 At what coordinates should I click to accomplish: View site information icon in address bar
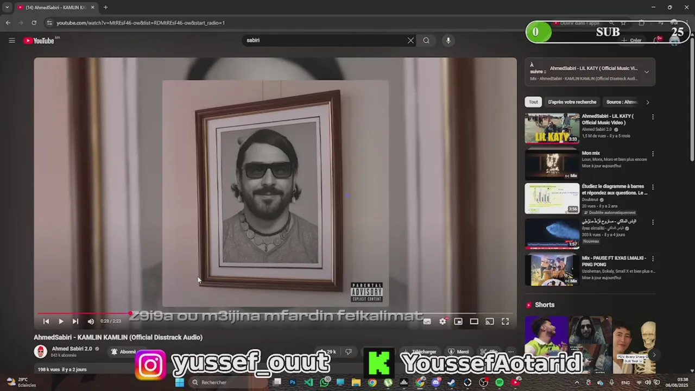click(x=49, y=23)
